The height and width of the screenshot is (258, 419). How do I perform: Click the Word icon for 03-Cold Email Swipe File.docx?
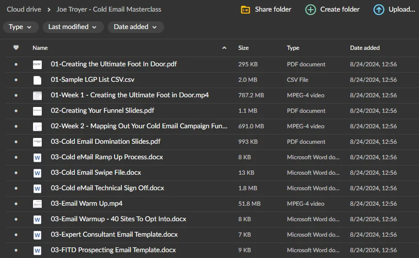(x=37, y=173)
